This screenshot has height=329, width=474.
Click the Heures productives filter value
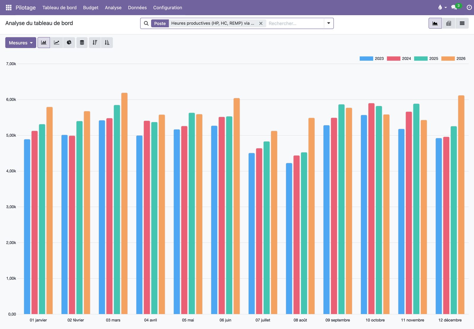(x=213, y=23)
